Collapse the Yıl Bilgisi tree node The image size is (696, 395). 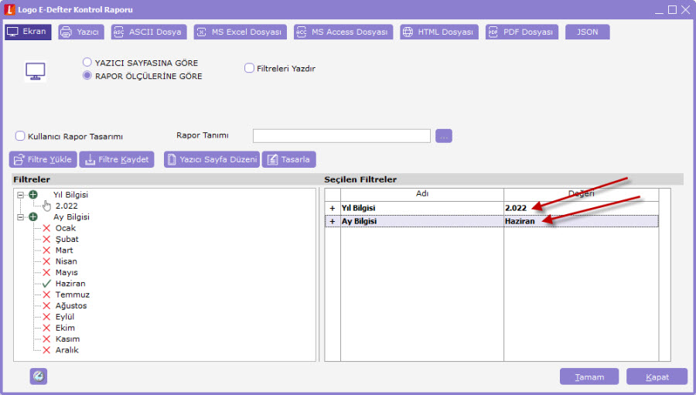[x=21, y=195]
